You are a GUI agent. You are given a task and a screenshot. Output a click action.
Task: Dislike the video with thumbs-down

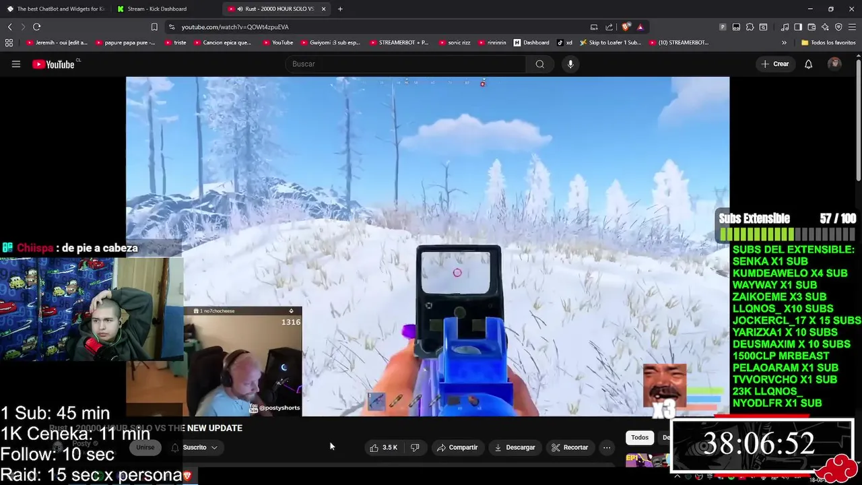415,447
